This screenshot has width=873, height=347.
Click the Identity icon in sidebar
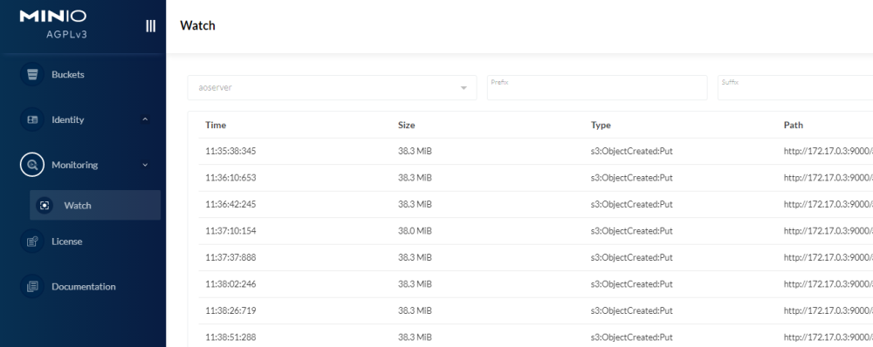pyautogui.click(x=32, y=119)
